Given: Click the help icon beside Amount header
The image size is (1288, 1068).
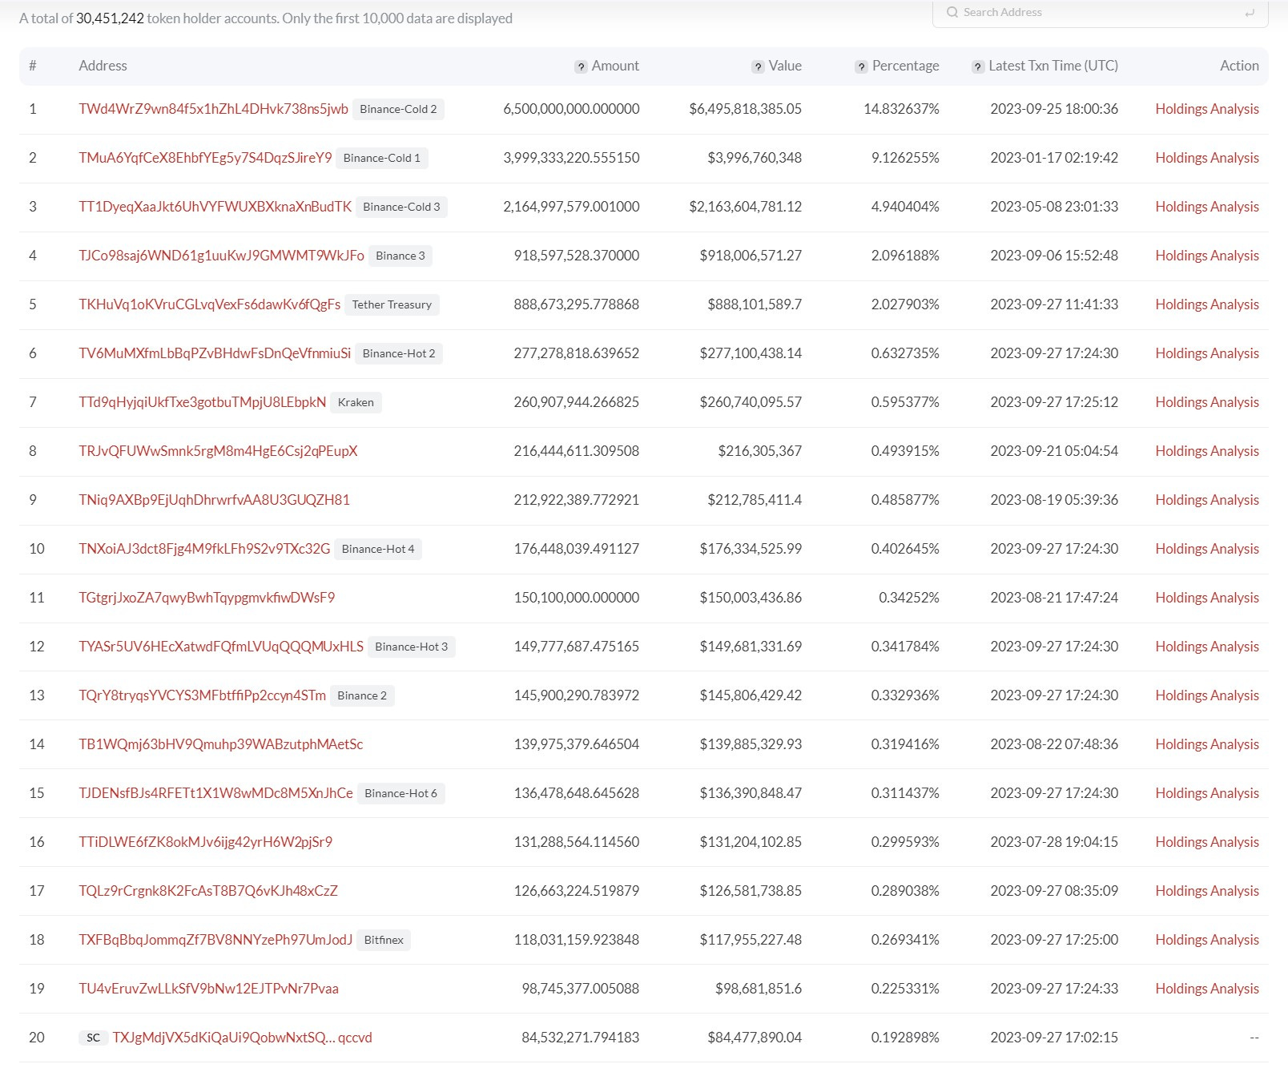Looking at the screenshot, I should 581,67.
